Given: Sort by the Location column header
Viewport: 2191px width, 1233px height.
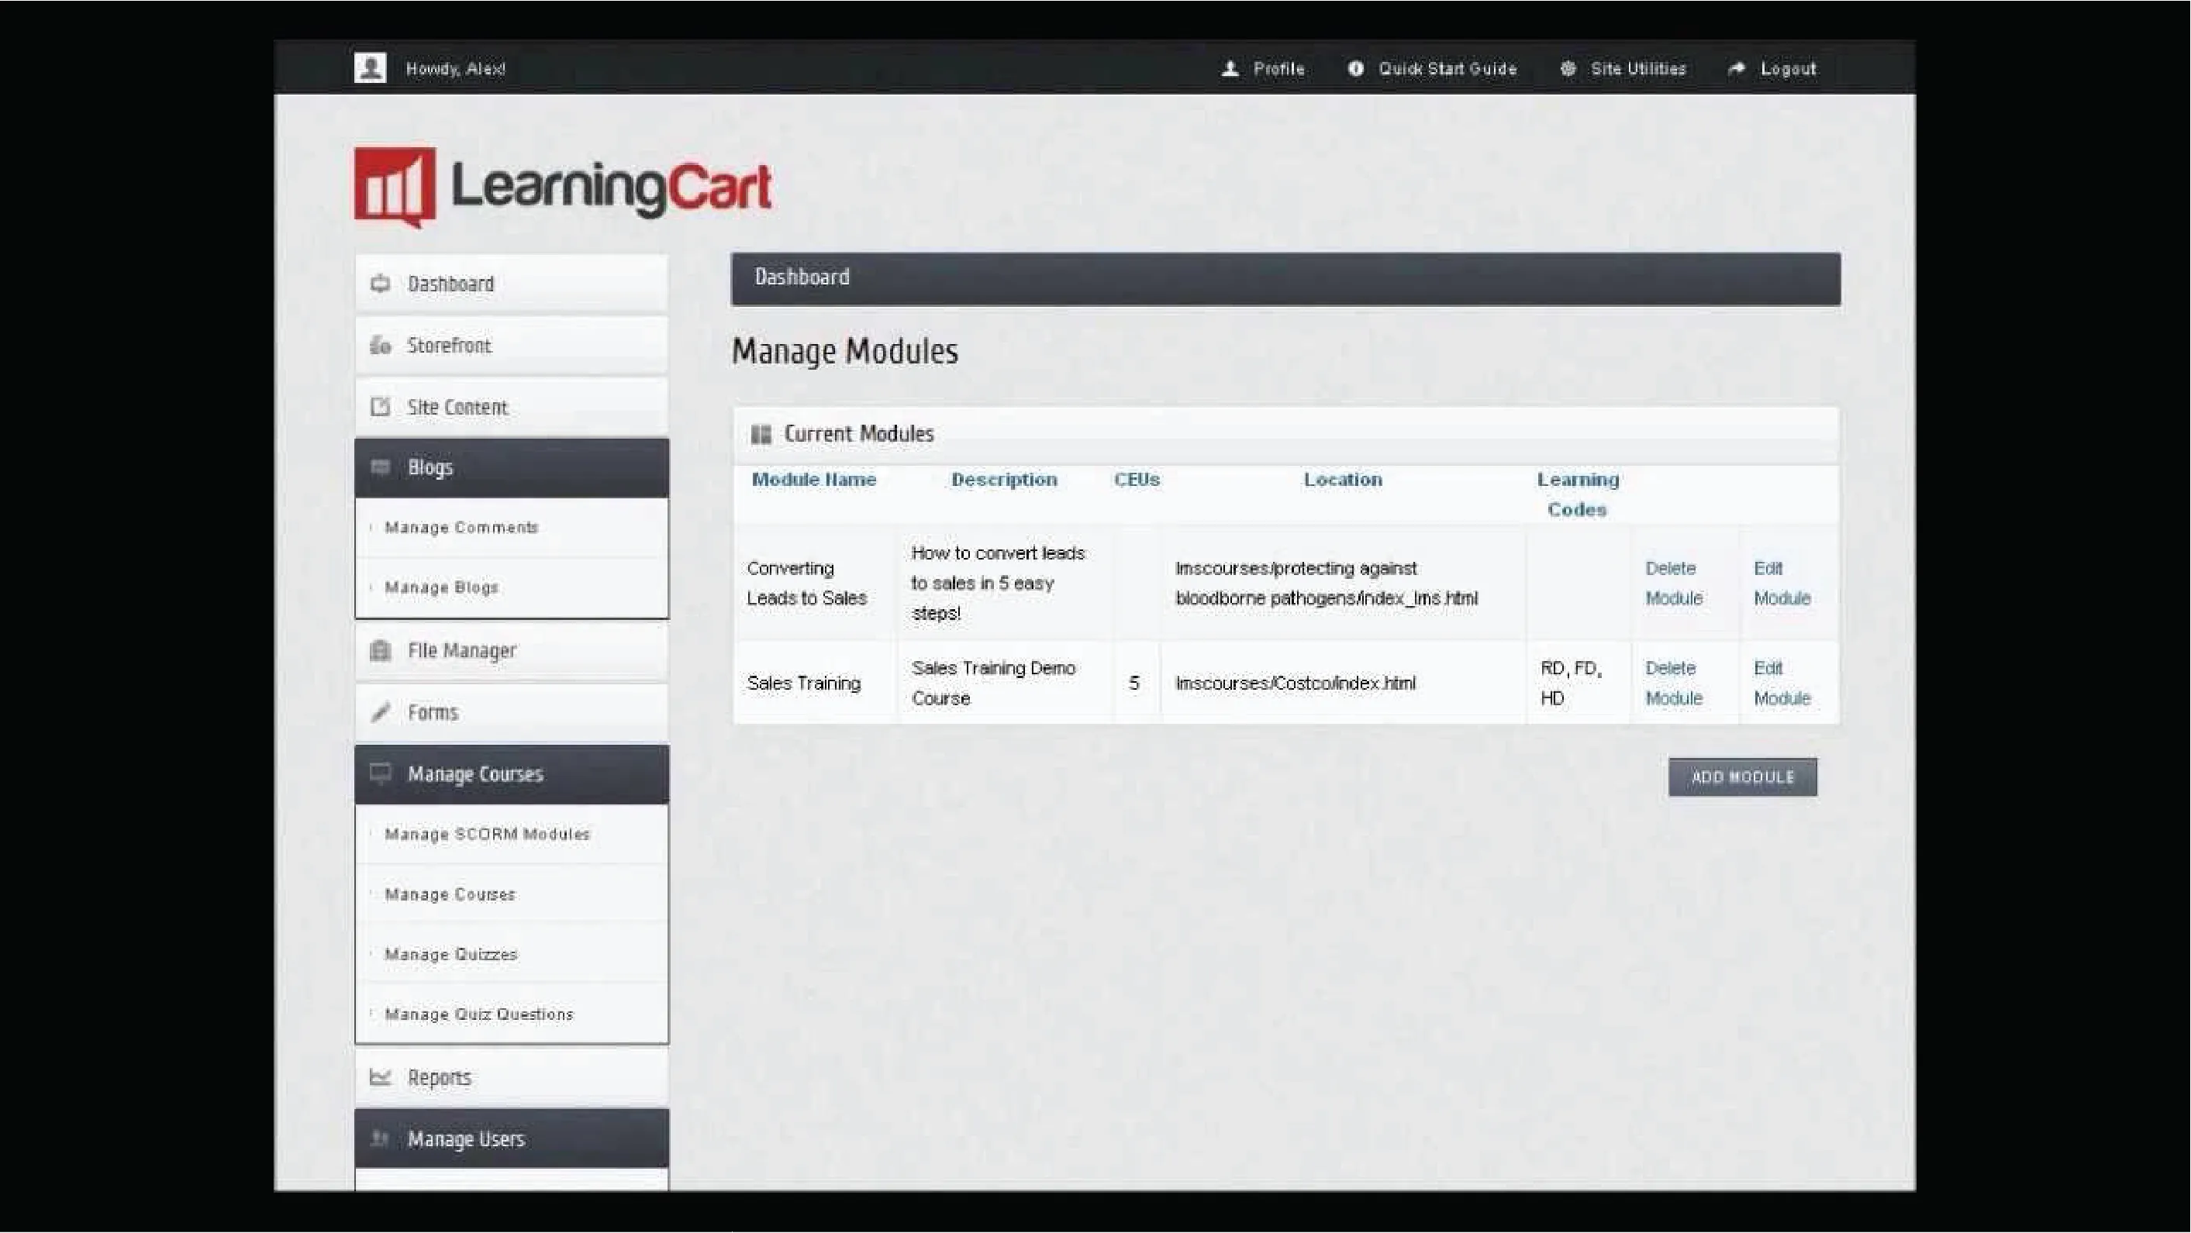Looking at the screenshot, I should [1343, 480].
